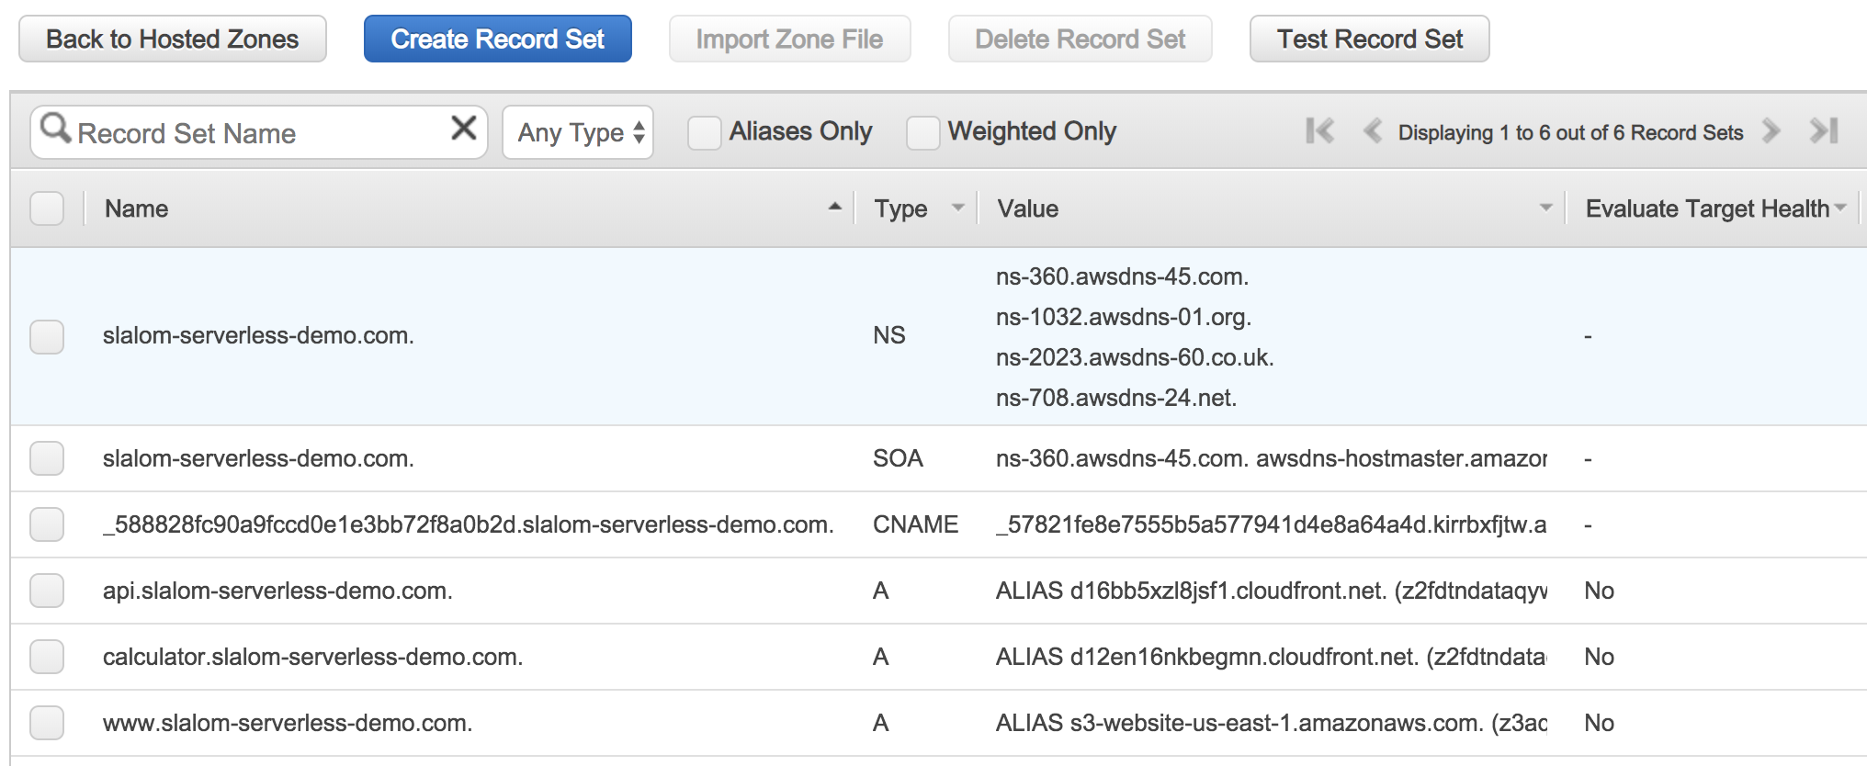
Task: Go Back to Hosted Zones
Action: tap(173, 39)
